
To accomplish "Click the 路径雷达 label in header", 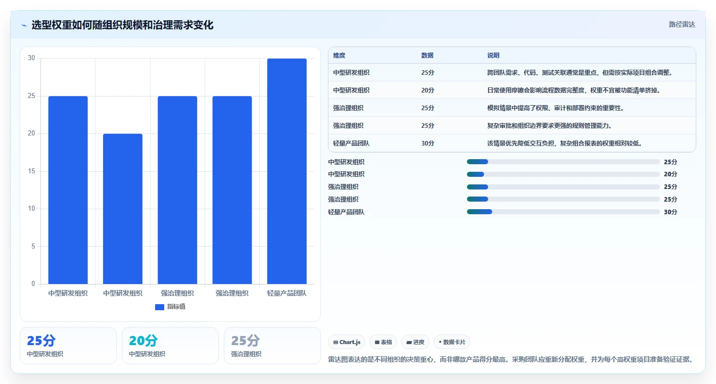I will pyautogui.click(x=682, y=24).
